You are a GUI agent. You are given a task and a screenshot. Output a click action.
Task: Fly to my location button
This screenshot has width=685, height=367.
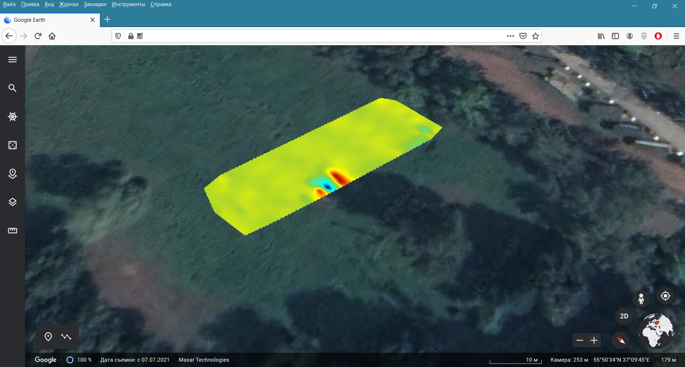click(x=665, y=296)
